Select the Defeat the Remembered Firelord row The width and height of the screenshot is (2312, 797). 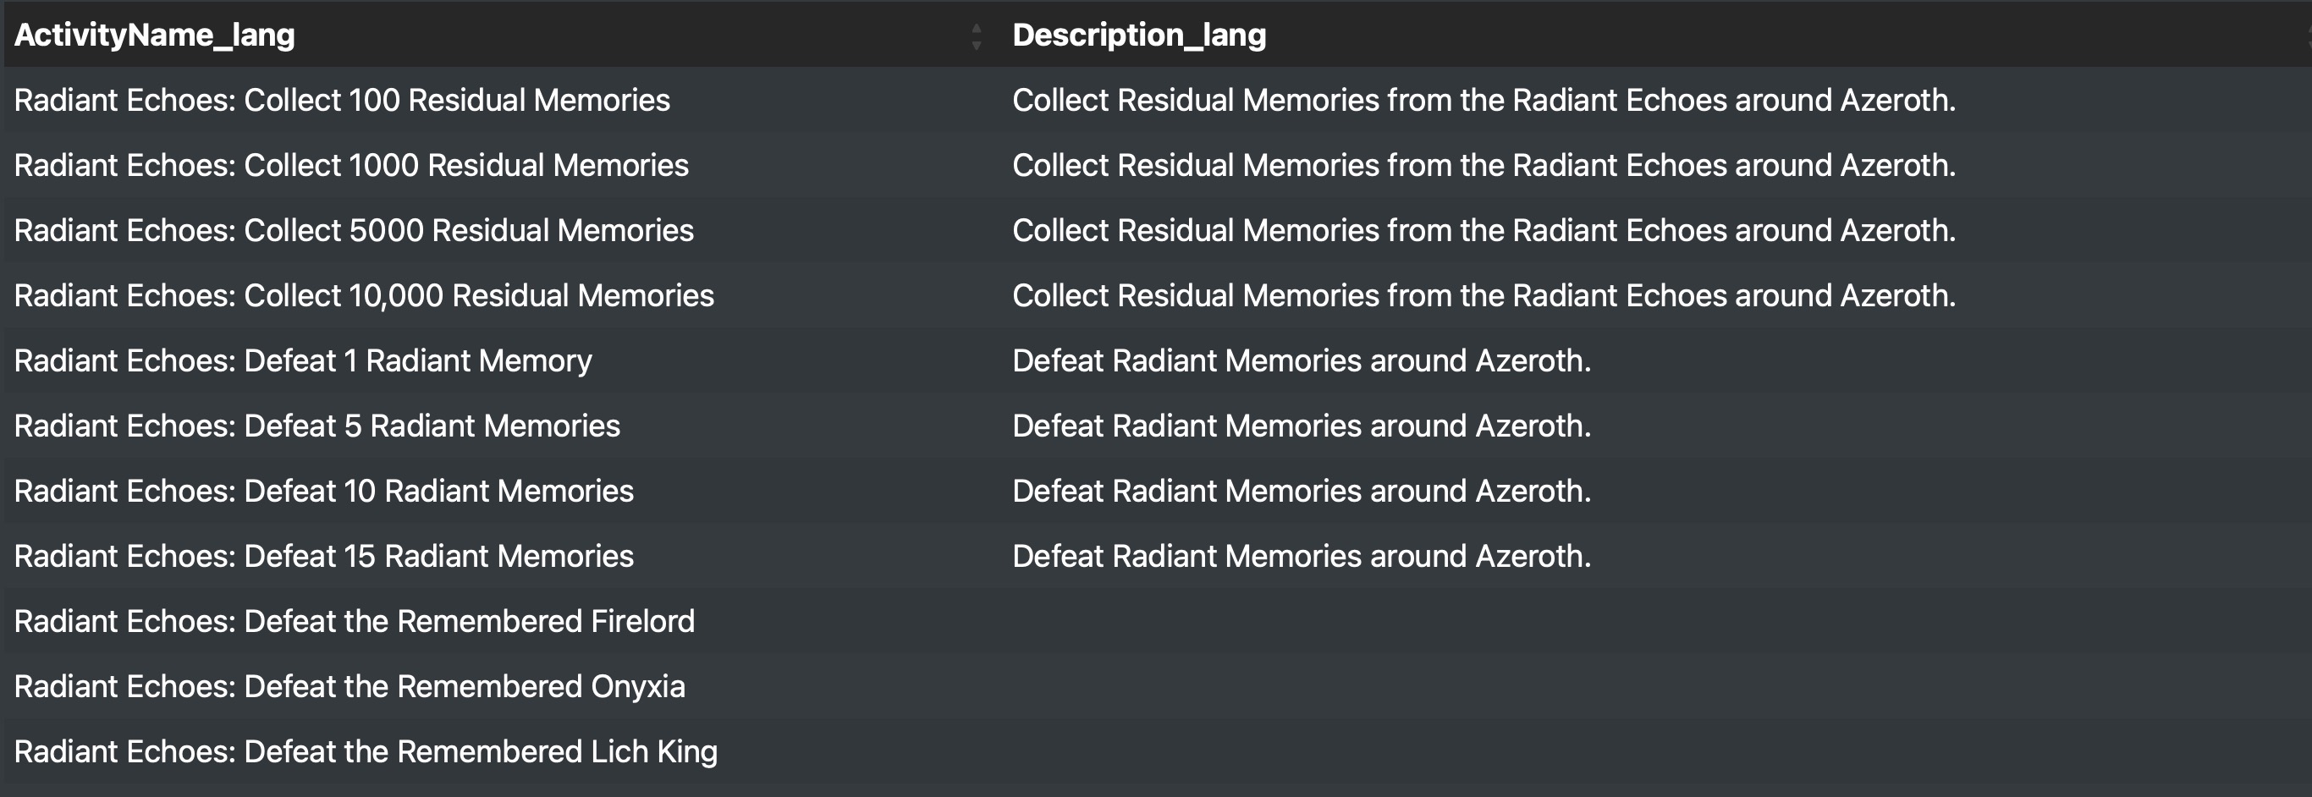[1158, 621]
